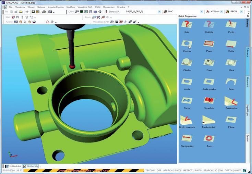Open the Importa/Esporta menu
Screen dimensions: 252x174
pyautogui.click(x=56, y=7)
